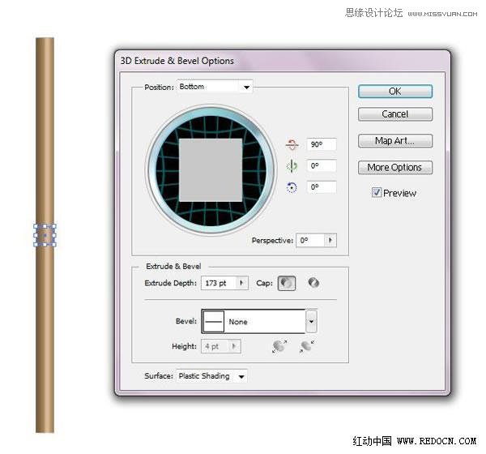
Task: Click the selected object's center point
Action: (x=45, y=236)
